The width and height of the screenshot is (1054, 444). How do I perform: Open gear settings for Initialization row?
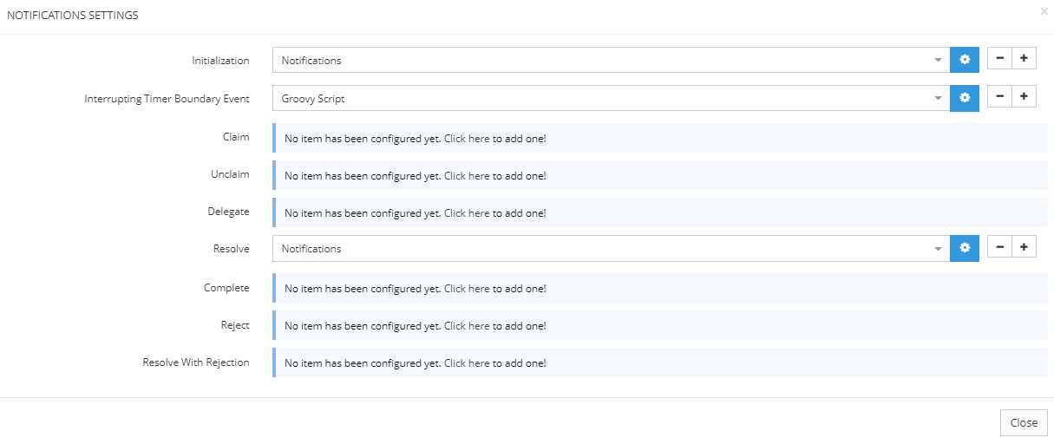click(964, 60)
